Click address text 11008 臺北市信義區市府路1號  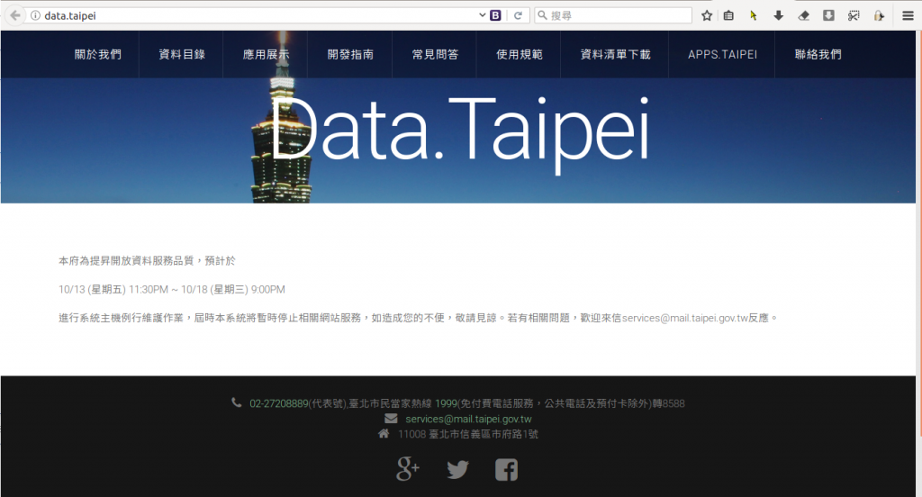click(468, 434)
